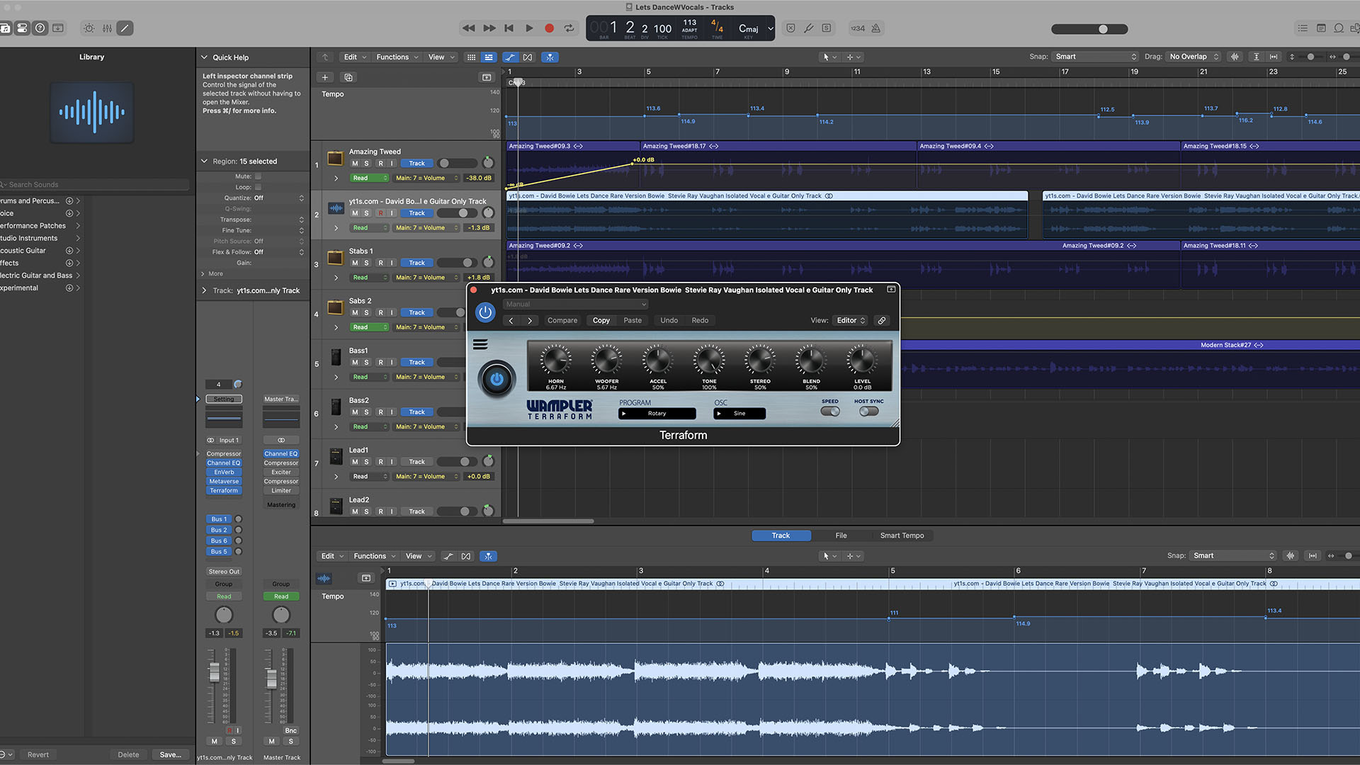Viewport: 1360px width, 765px height.
Task: Adjust the Lead1 track volume slider
Action: coord(457,462)
